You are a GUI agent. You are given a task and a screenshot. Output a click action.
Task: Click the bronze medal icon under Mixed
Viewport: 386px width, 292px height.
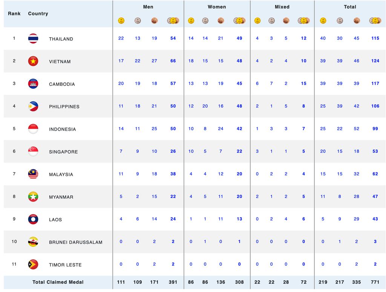pos(286,21)
